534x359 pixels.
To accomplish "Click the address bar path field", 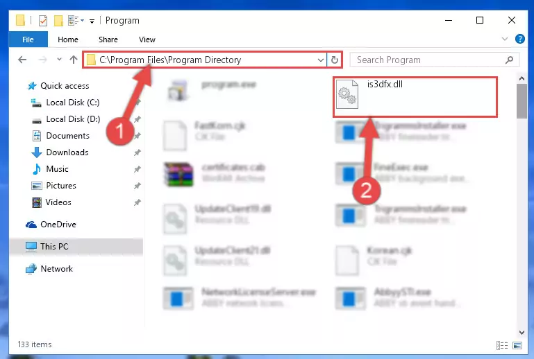I will point(204,60).
